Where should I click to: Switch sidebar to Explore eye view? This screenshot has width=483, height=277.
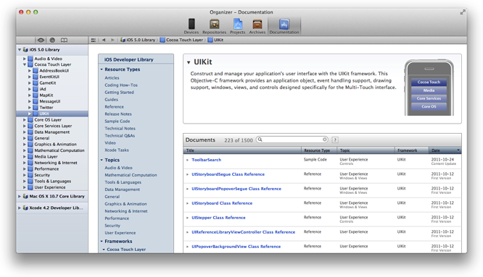point(41,40)
